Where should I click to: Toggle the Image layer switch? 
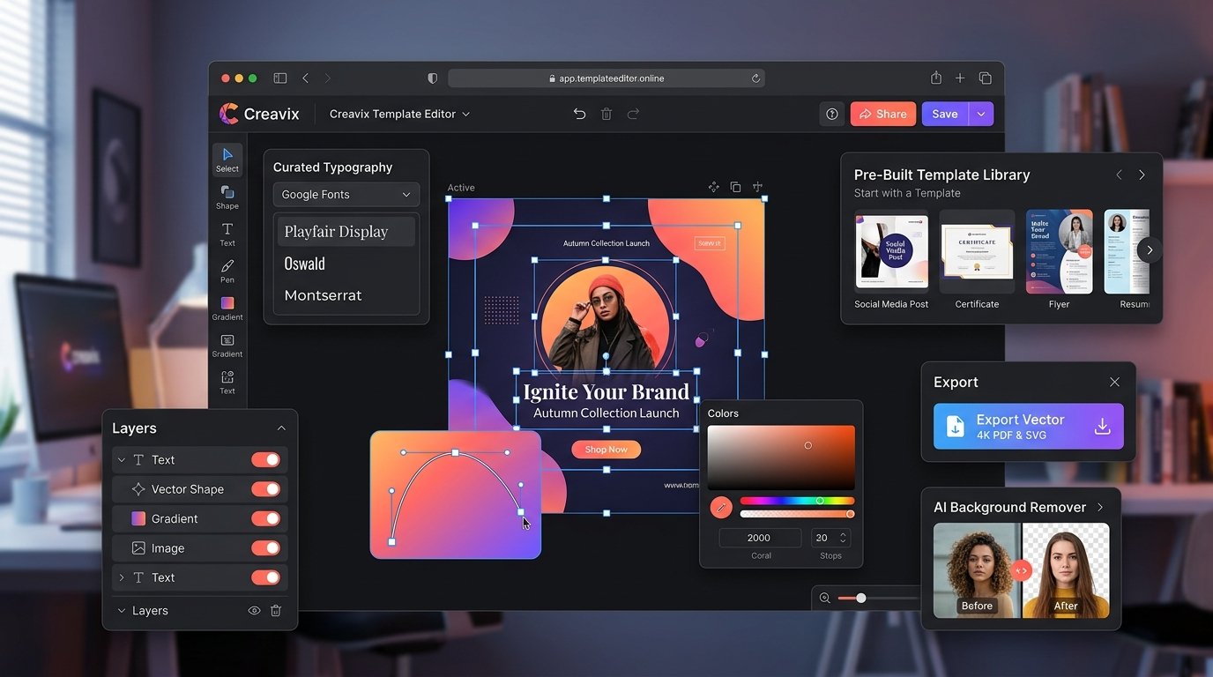click(x=265, y=548)
